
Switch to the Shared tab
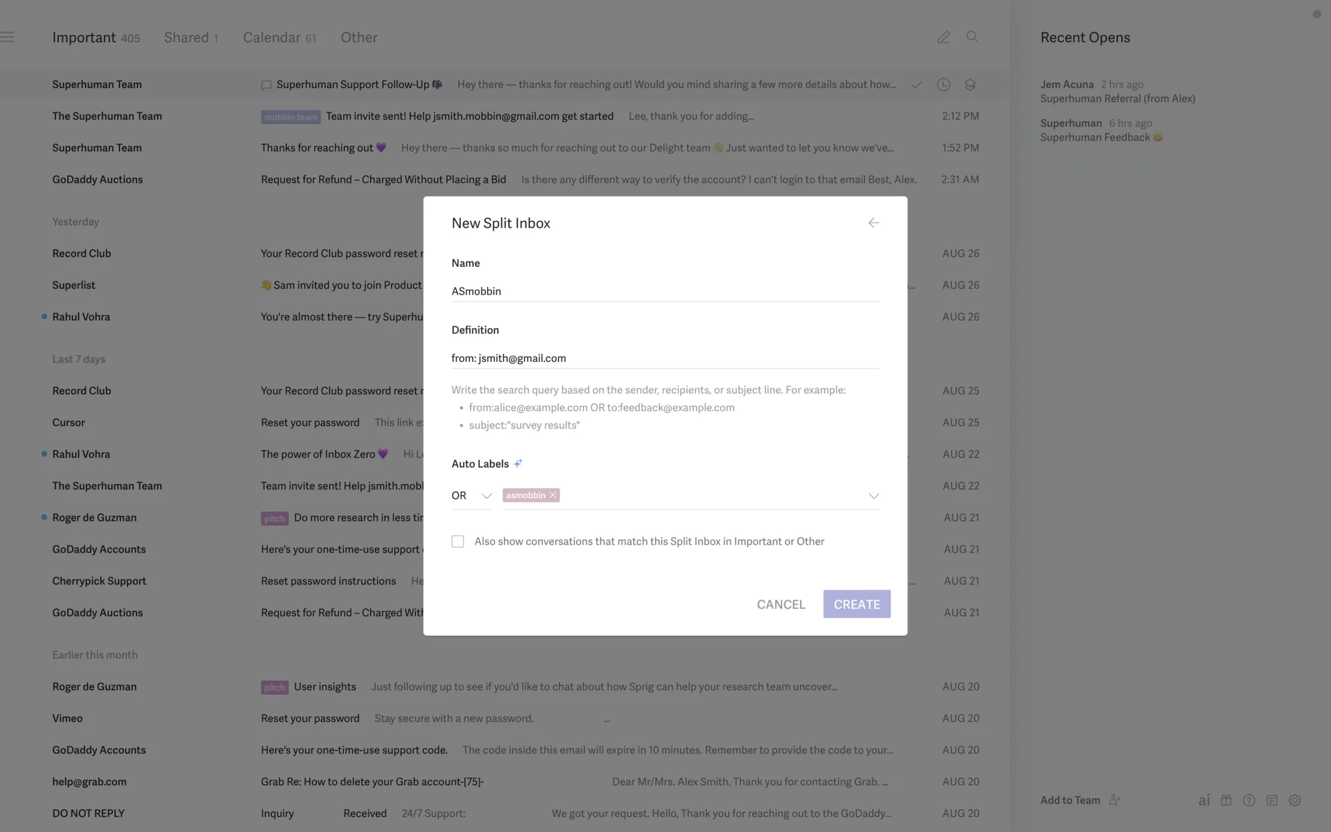coord(191,37)
